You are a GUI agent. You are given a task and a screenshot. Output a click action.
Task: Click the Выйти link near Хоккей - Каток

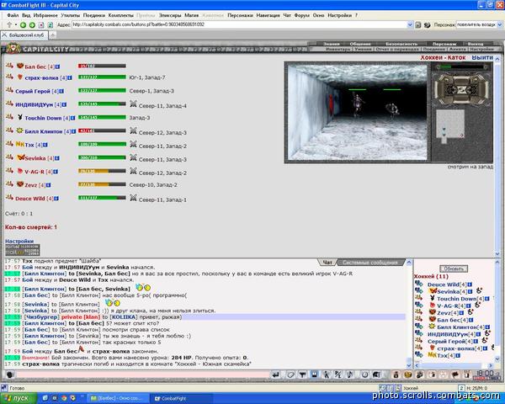(x=482, y=58)
